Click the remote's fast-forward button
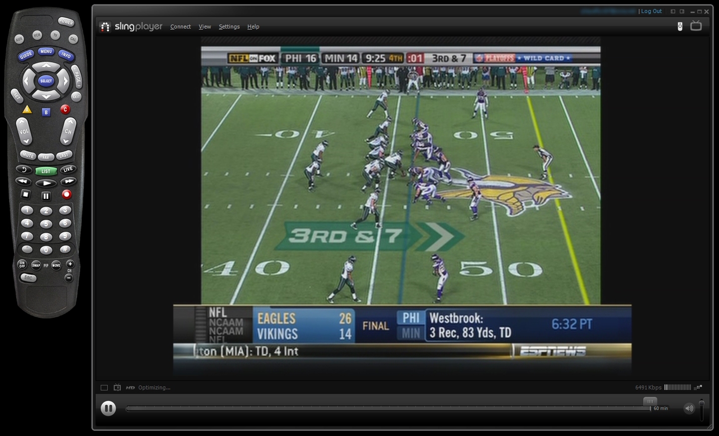This screenshot has width=719, height=436. pos(69,181)
